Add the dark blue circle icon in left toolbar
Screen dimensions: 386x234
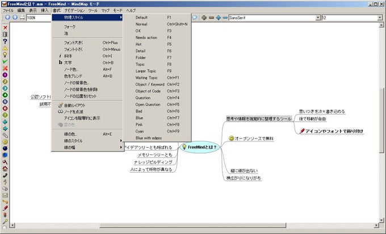(x=5, y=149)
